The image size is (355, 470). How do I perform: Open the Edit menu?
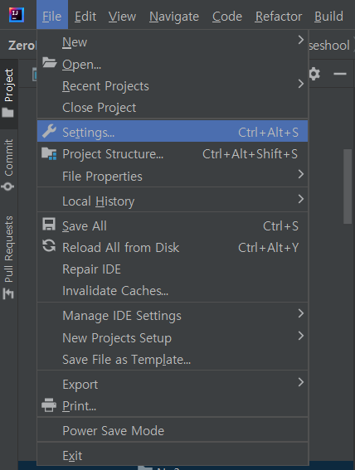pyautogui.click(x=85, y=17)
